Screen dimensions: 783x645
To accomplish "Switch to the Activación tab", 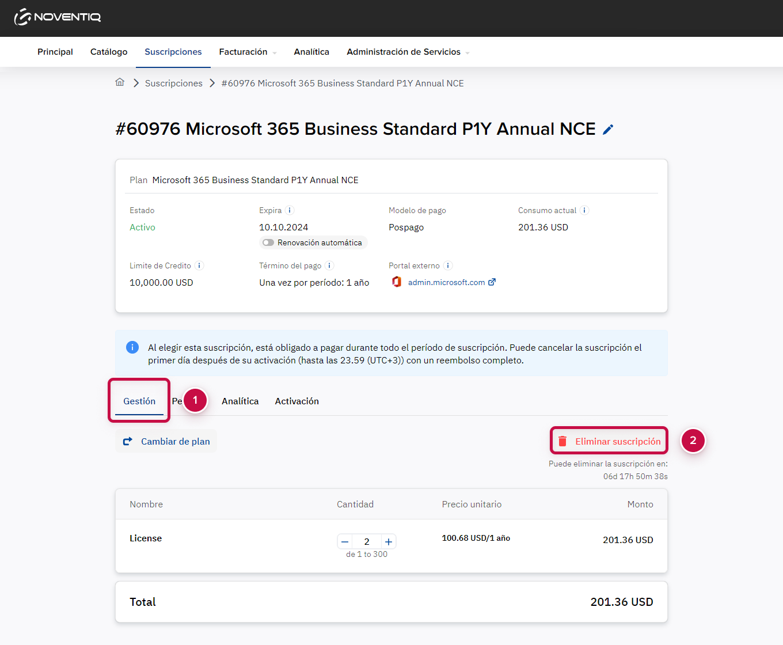I will point(297,401).
